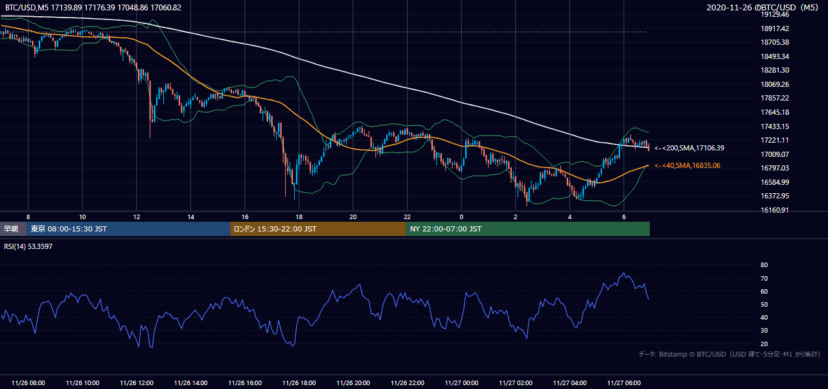Screen dimensions: 828x389
Task: Click RSI scale value 80
Action: 764,265
